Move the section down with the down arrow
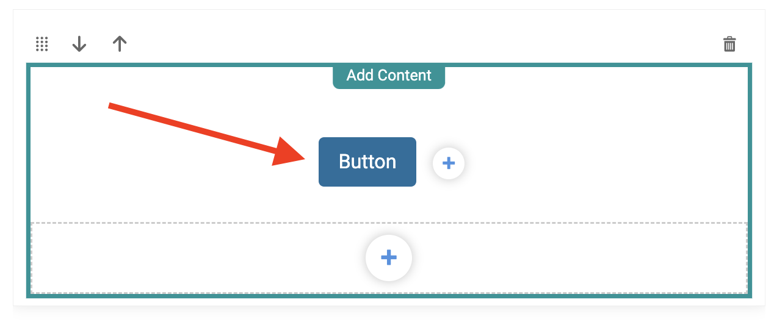 [x=79, y=44]
